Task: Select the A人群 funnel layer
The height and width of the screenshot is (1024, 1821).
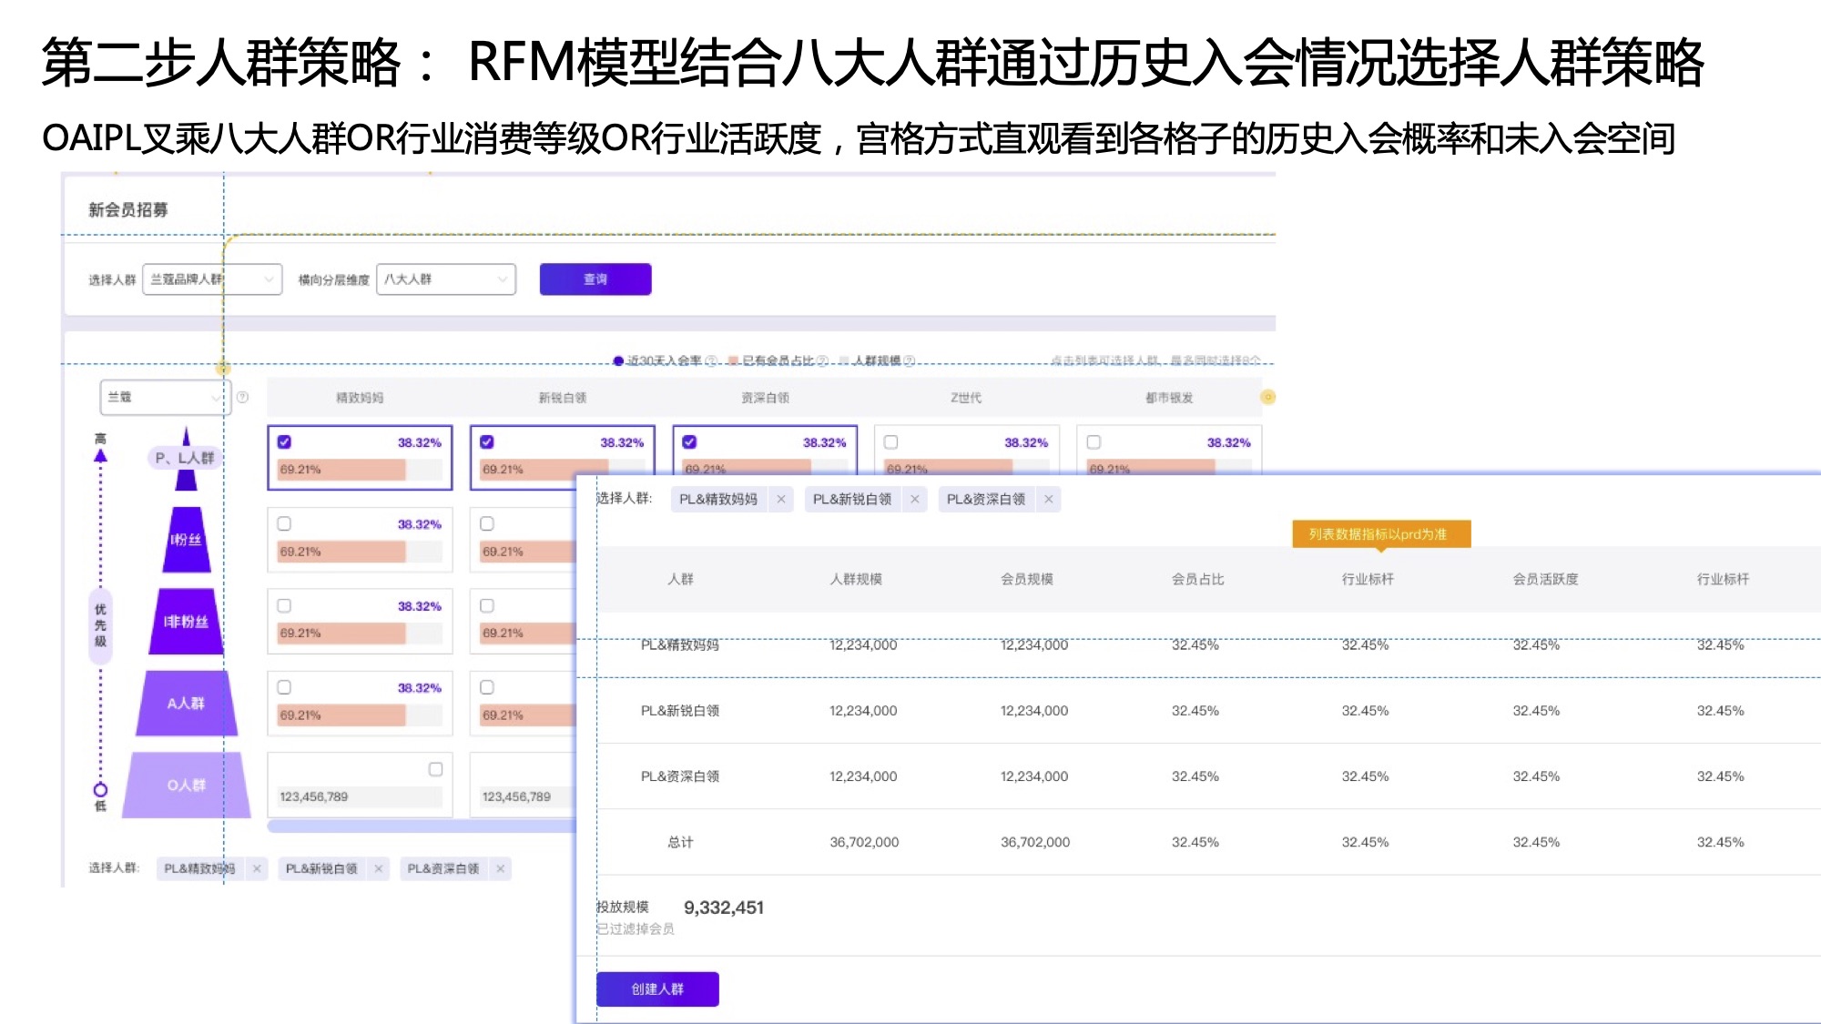Action: (x=186, y=704)
